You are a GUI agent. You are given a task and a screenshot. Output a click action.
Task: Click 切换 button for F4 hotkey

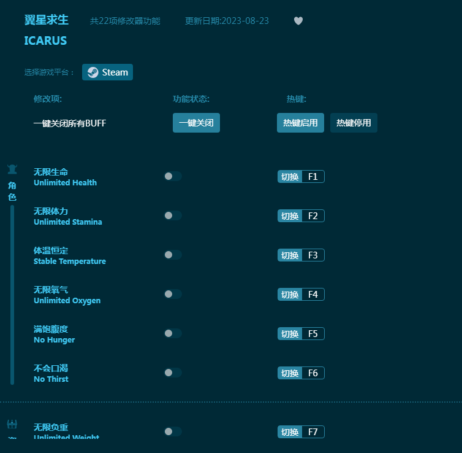click(290, 294)
